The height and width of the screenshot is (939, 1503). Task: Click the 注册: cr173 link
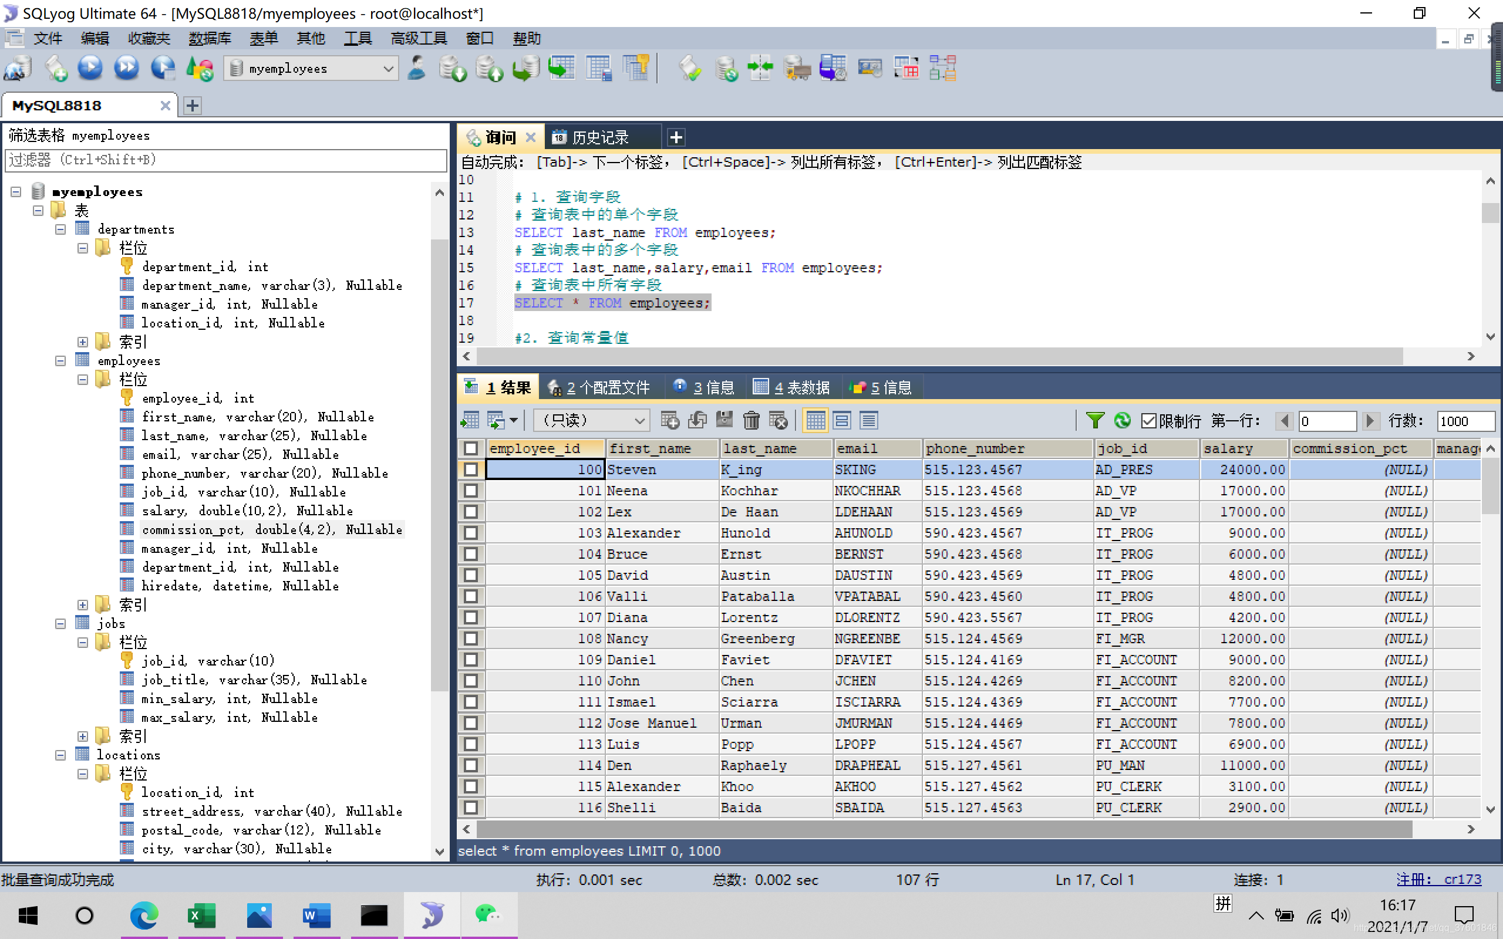[x=1438, y=879]
